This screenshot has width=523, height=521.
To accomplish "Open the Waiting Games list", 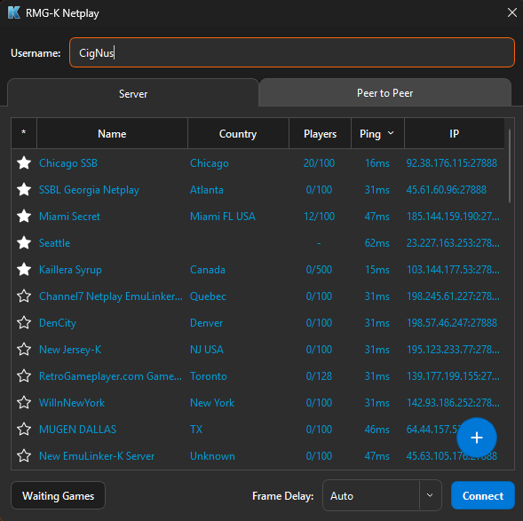I will (x=59, y=495).
